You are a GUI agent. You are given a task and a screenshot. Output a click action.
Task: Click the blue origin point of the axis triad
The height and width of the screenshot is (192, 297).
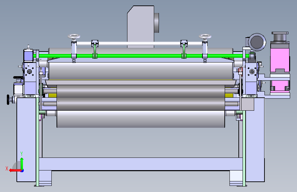[22, 170]
